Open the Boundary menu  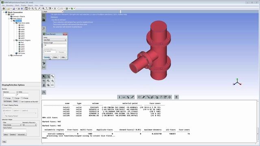(x=10, y=5)
